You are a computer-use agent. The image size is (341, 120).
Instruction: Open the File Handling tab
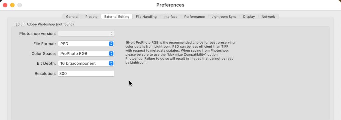tap(146, 17)
